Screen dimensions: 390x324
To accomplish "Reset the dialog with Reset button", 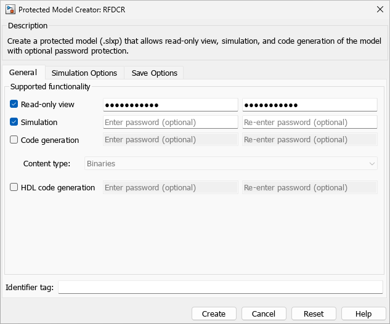I will [314, 314].
